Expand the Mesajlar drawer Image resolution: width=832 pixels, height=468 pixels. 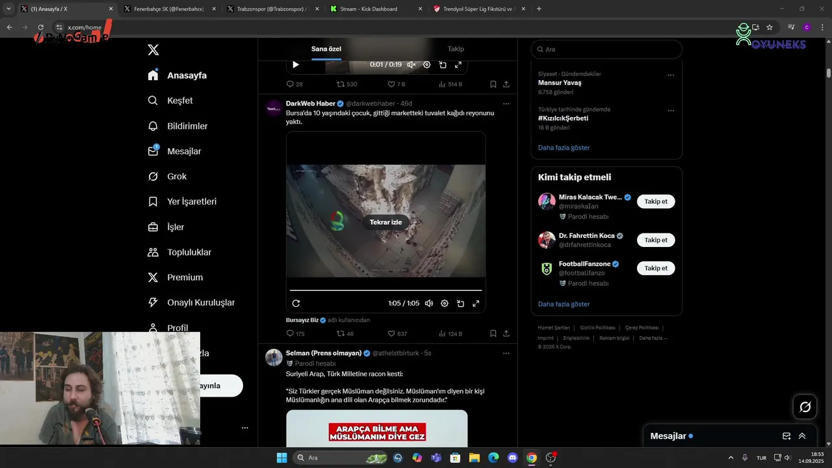click(802, 436)
